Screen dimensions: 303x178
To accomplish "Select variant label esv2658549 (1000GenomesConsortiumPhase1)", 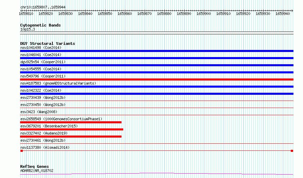I will tap(61, 119).
